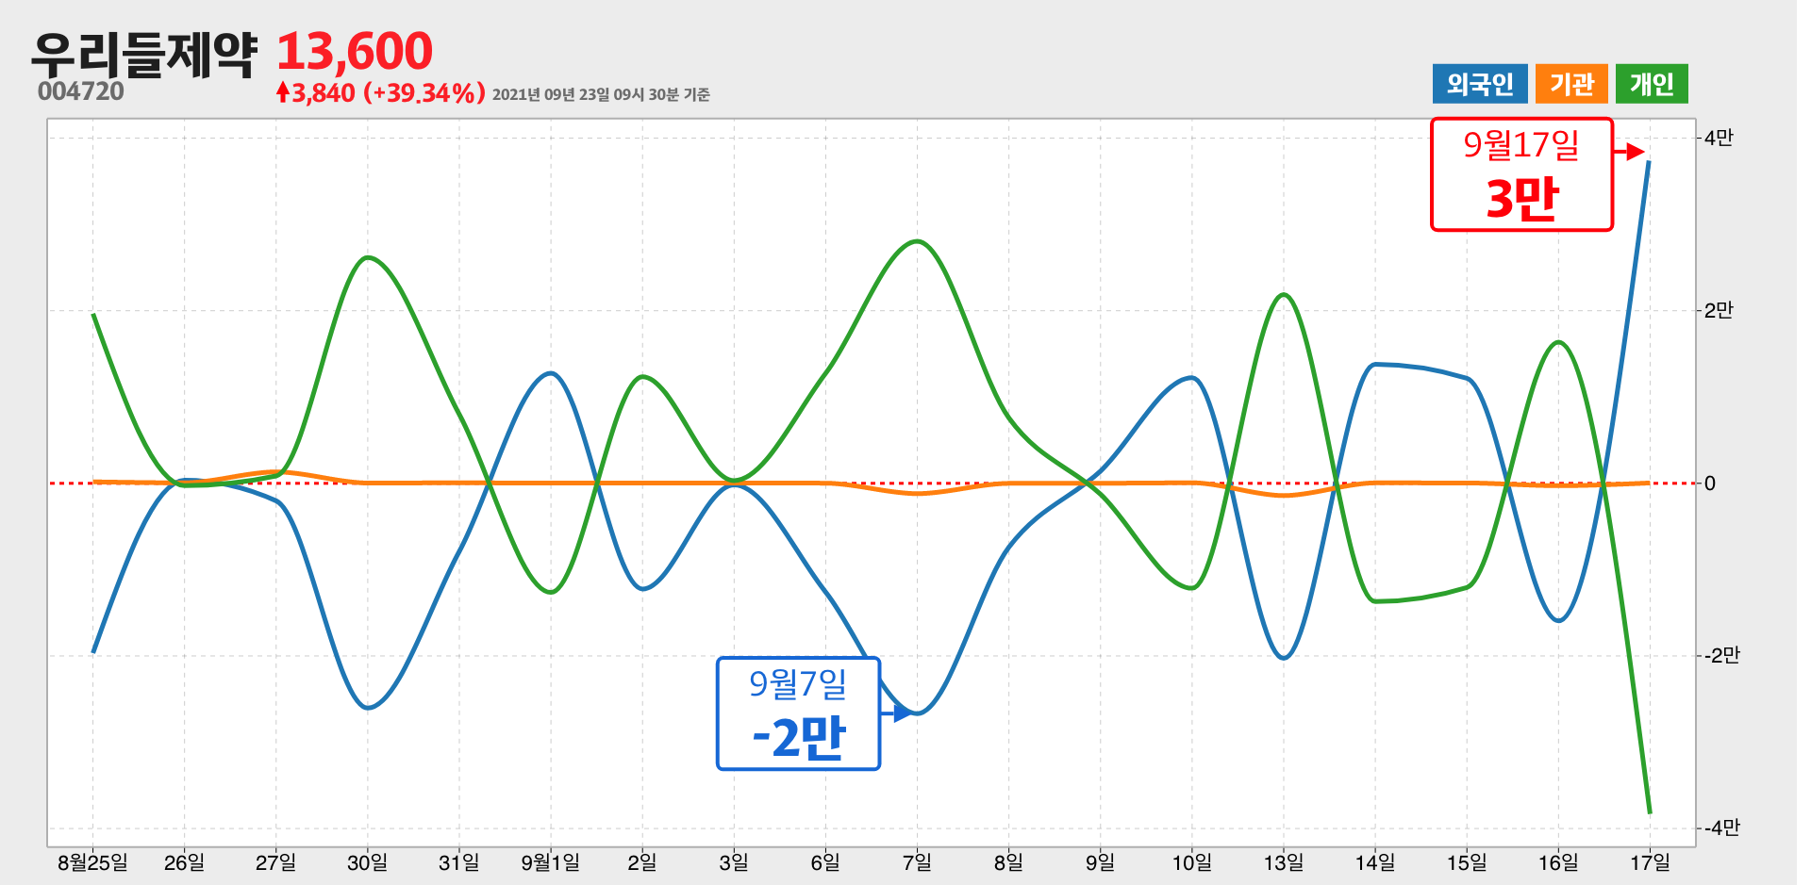
Task: Click the stock code 004720
Action: 81,91
